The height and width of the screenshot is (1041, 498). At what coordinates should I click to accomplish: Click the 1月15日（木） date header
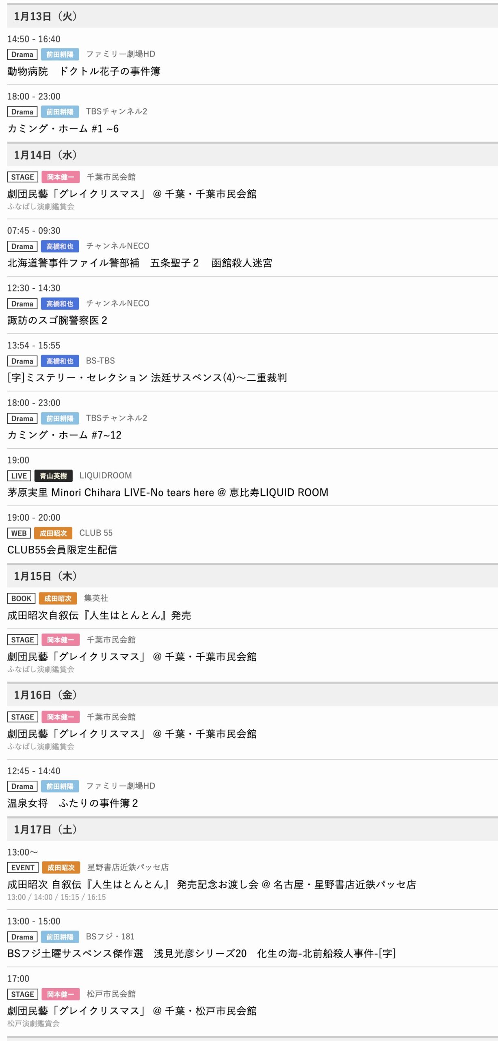(45, 576)
